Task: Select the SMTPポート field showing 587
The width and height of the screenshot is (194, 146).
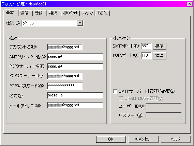Action: pyautogui.click(x=146, y=46)
